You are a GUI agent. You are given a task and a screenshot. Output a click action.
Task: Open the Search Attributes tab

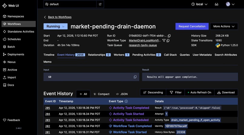pyautogui.click(x=226, y=55)
